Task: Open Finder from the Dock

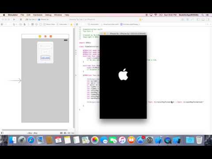Action: point(13,140)
